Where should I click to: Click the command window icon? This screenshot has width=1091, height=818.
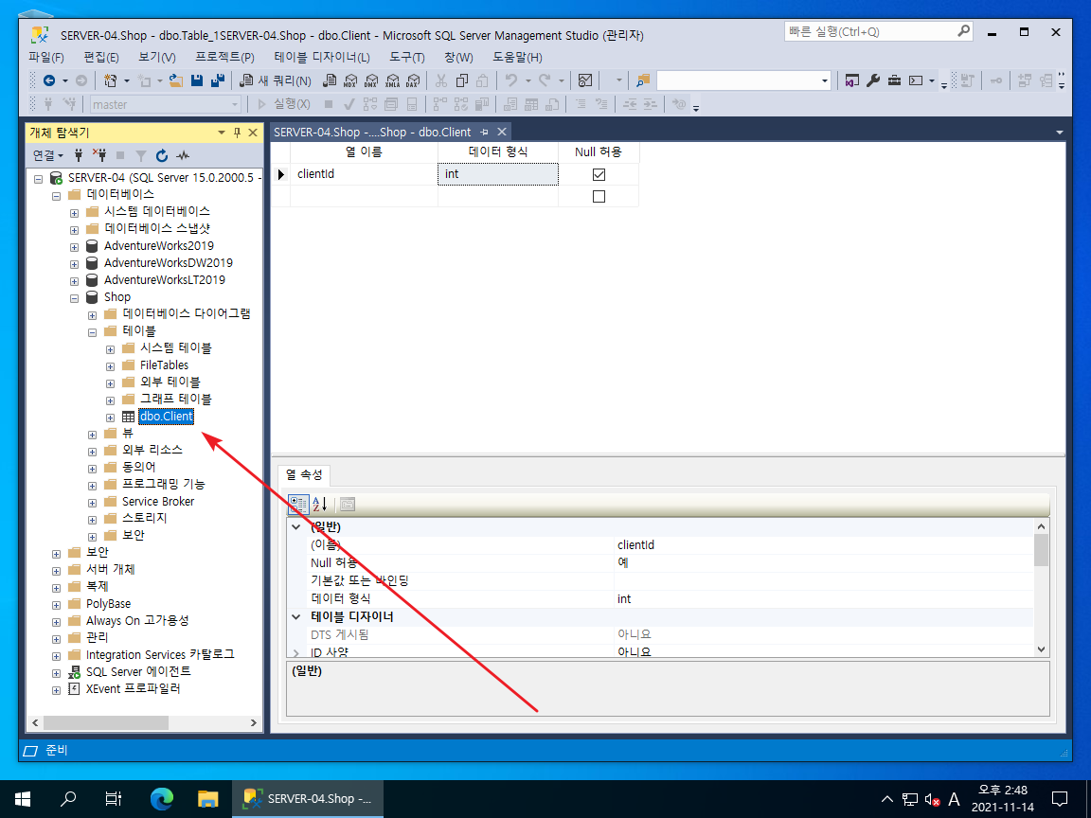pyautogui.click(x=916, y=80)
